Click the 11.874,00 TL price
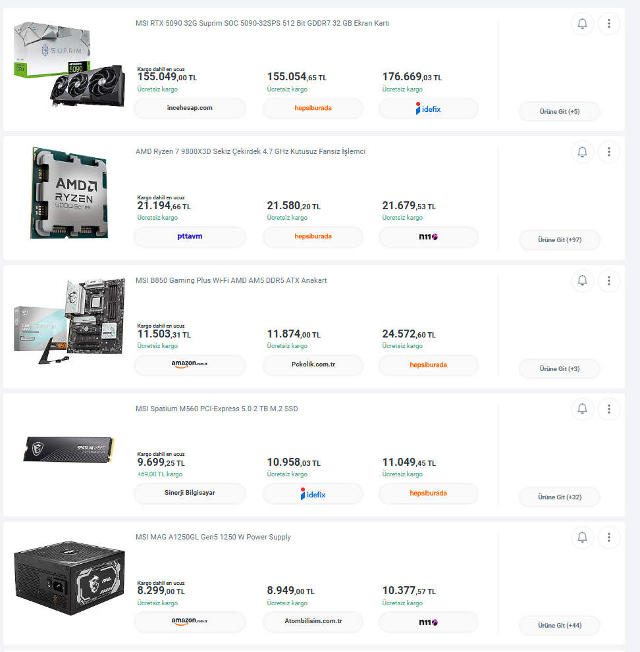Screen dimensions: 640x652 click(294, 334)
